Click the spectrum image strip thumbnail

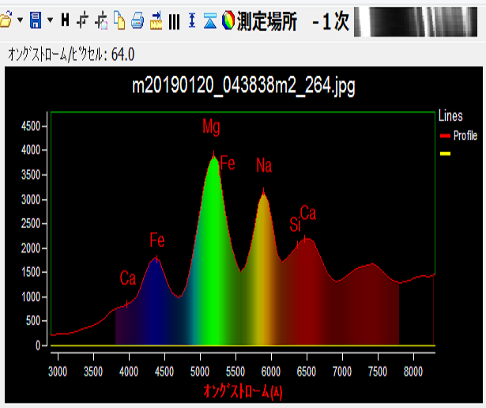(417, 21)
